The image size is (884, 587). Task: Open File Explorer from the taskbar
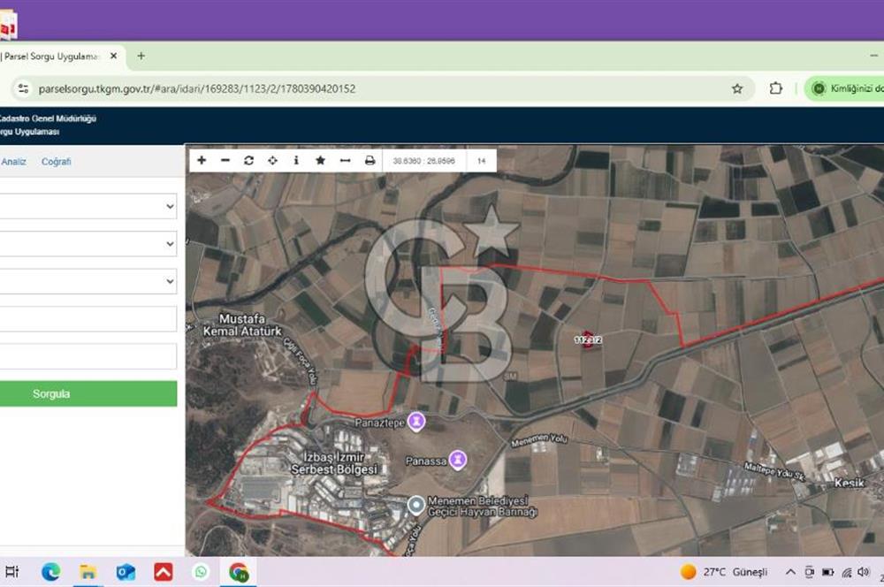tap(88, 572)
